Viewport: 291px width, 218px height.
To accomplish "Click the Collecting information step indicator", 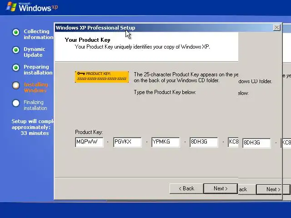I will (16, 32).
